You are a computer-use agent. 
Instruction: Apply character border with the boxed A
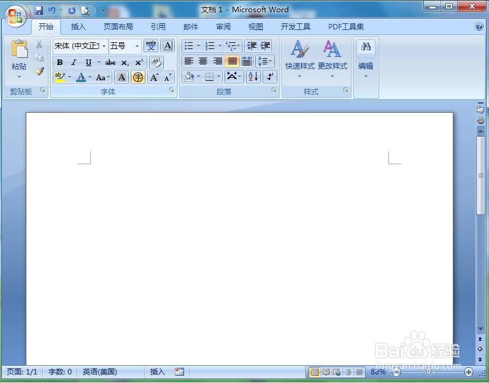click(167, 46)
